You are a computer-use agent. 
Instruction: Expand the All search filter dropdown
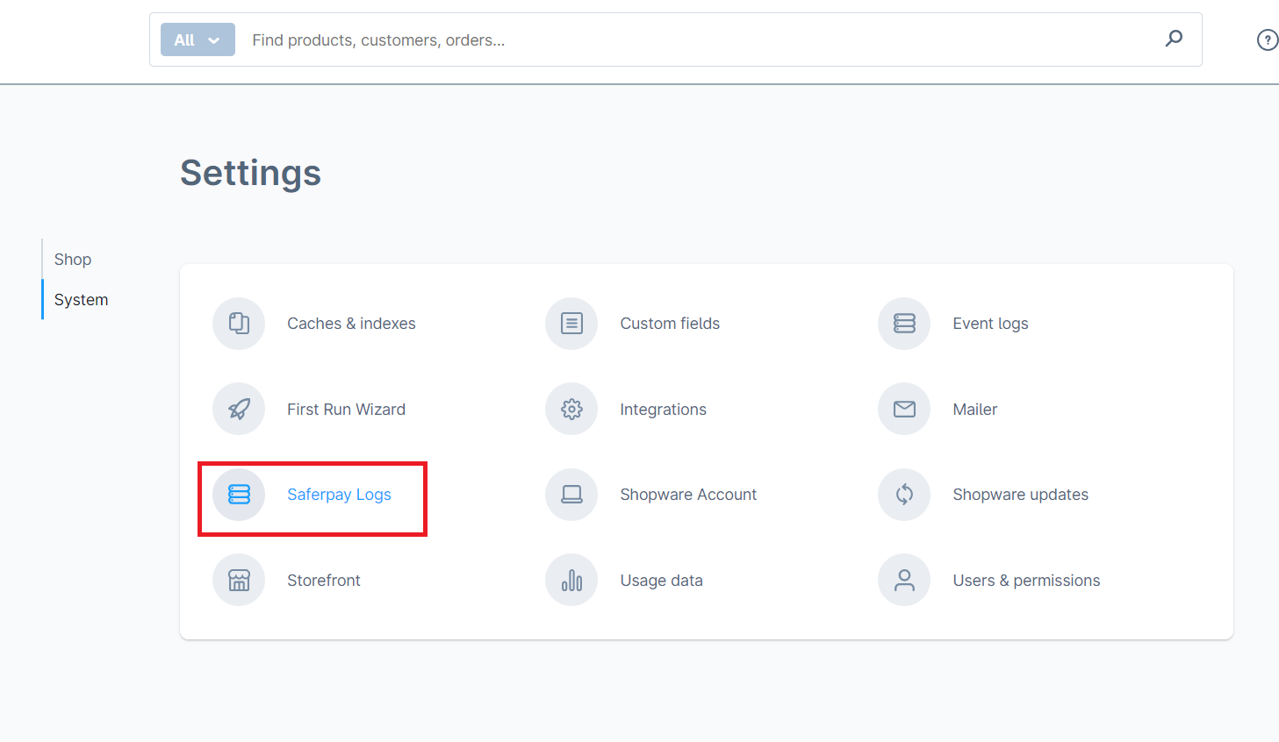pyautogui.click(x=198, y=39)
